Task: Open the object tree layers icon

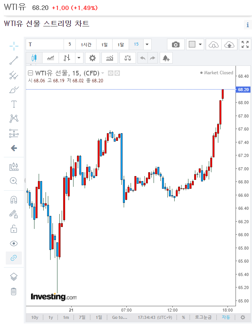Action: [x=14, y=277]
